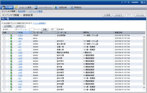Check the box for cl207 row
This screenshot has height=93, width=147.
tap(4, 73)
